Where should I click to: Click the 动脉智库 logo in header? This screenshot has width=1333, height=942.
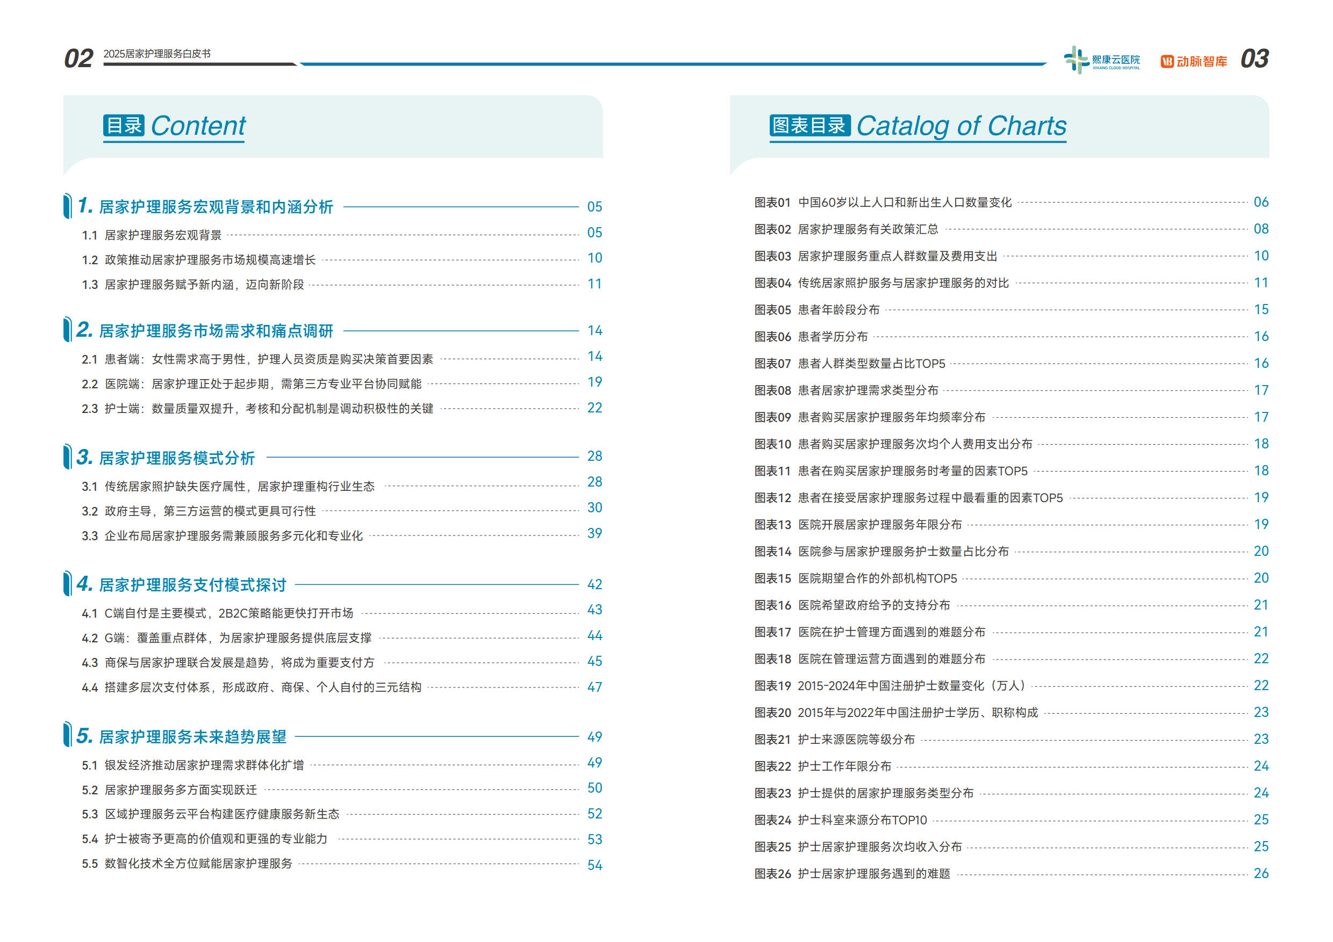coord(1193,61)
